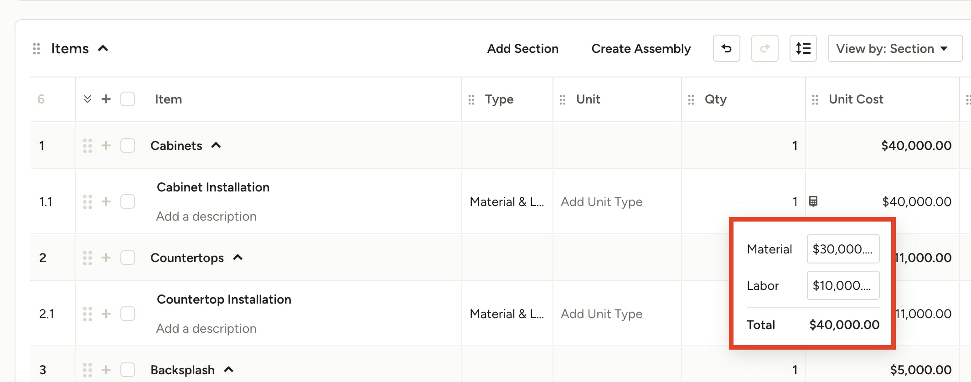Click the row height adjust icon

click(x=803, y=48)
